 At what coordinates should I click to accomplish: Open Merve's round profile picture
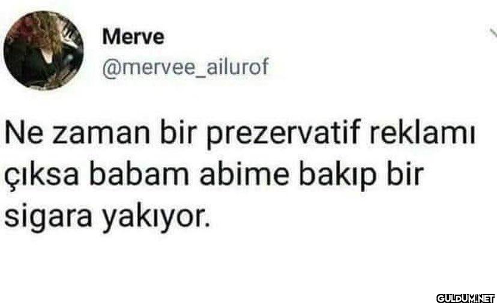[x=43, y=51]
